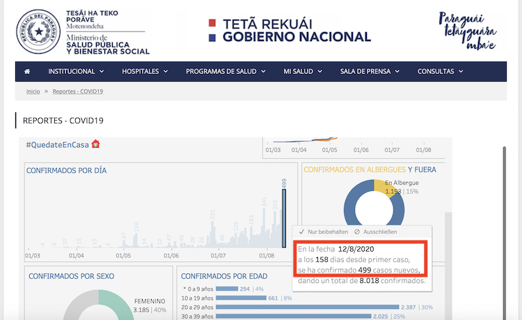Click the Tetã Rekuái Gobierno Nacional logo

[x=290, y=31]
